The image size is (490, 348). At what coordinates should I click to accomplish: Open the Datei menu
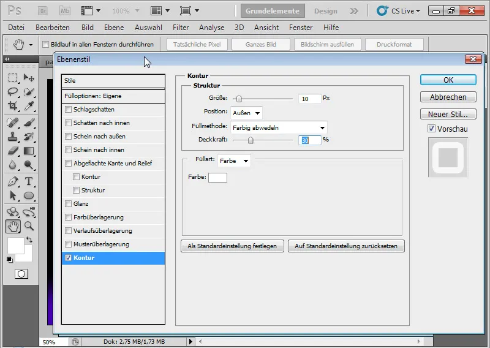click(17, 28)
